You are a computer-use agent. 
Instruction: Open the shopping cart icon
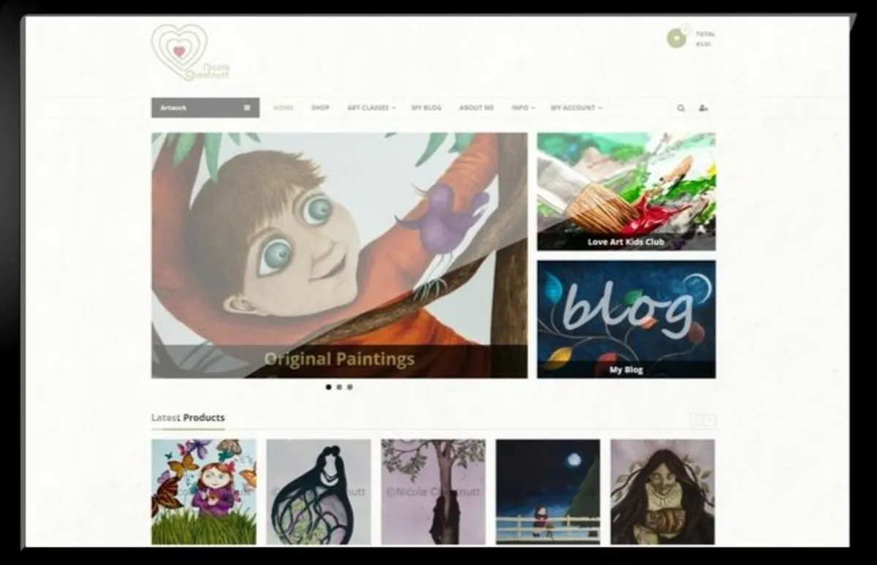coord(677,39)
